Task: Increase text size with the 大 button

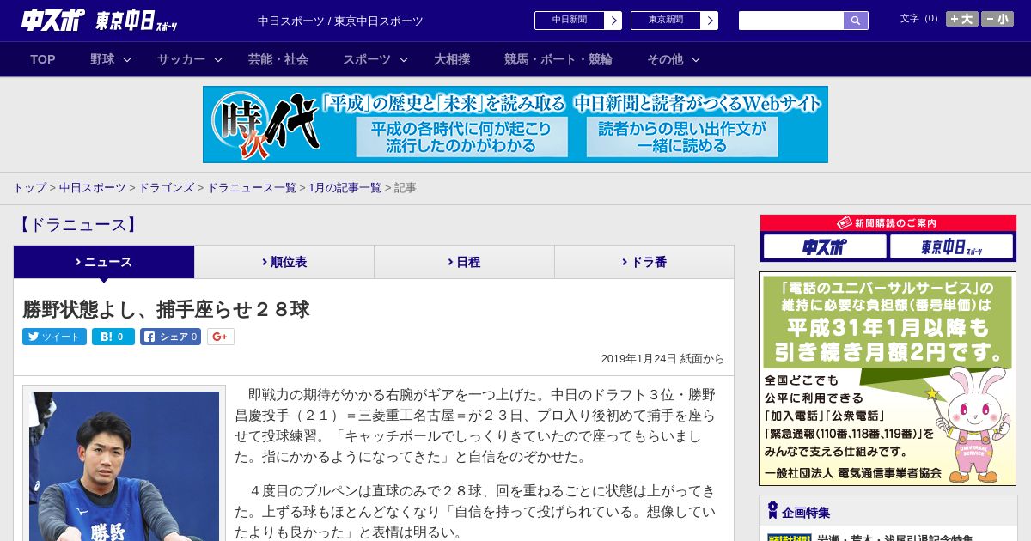Action: click(x=961, y=19)
